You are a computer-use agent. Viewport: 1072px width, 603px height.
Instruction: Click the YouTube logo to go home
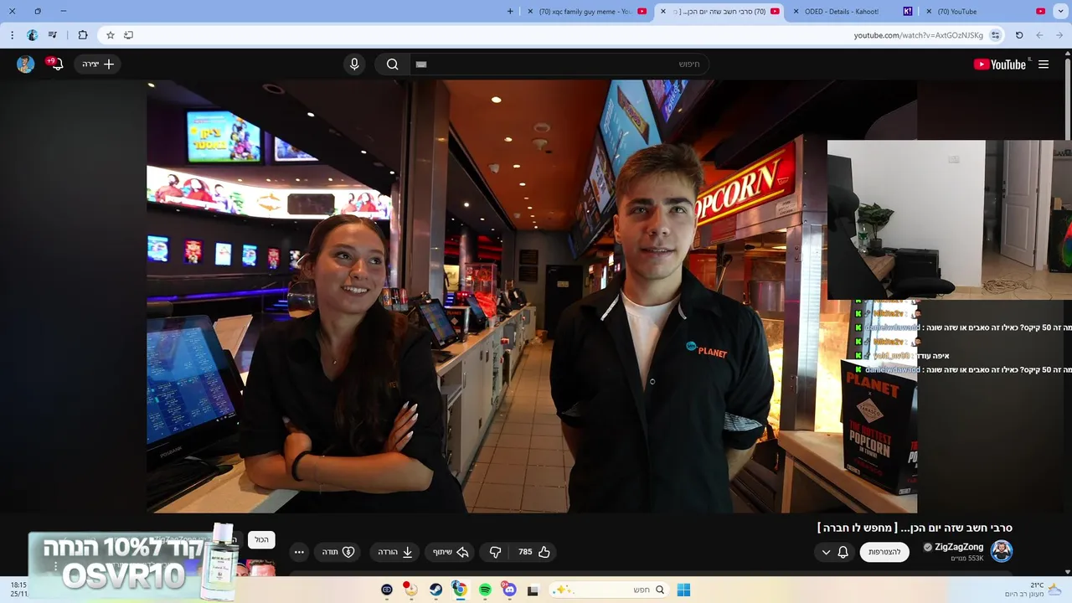[x=1000, y=64]
